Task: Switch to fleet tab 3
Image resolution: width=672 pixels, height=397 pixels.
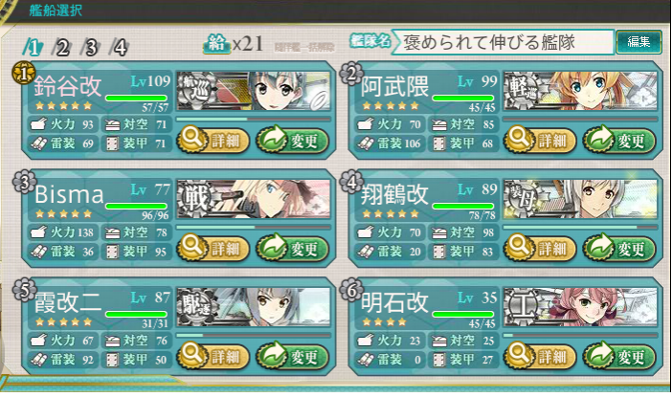Action: (90, 47)
